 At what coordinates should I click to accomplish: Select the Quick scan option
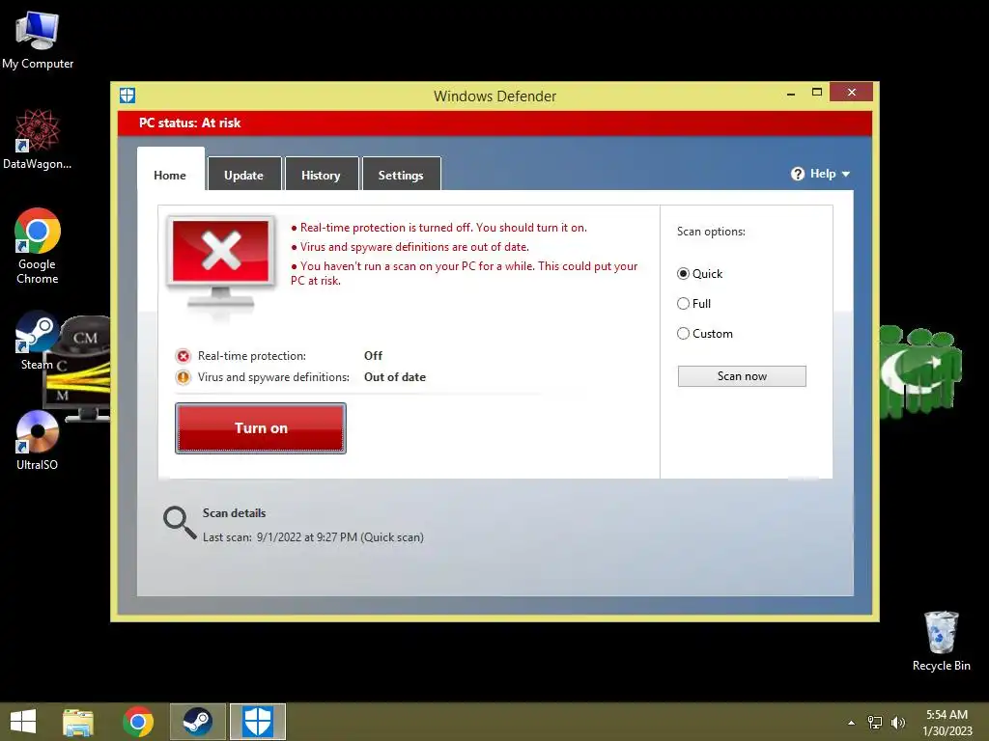coord(699,274)
